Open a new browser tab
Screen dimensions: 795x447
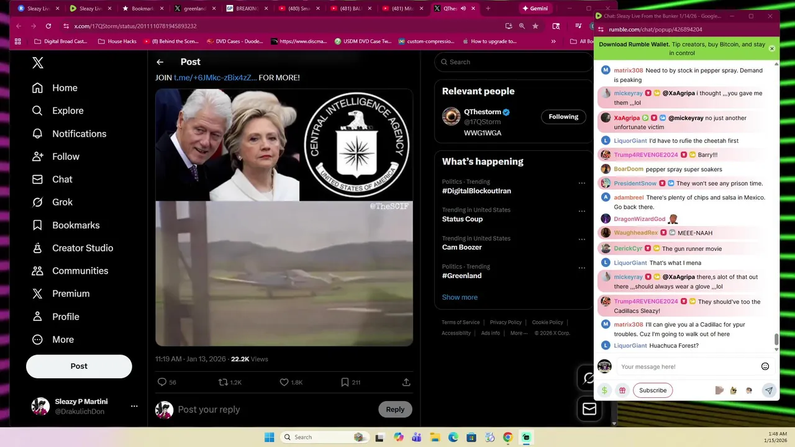[x=488, y=9]
